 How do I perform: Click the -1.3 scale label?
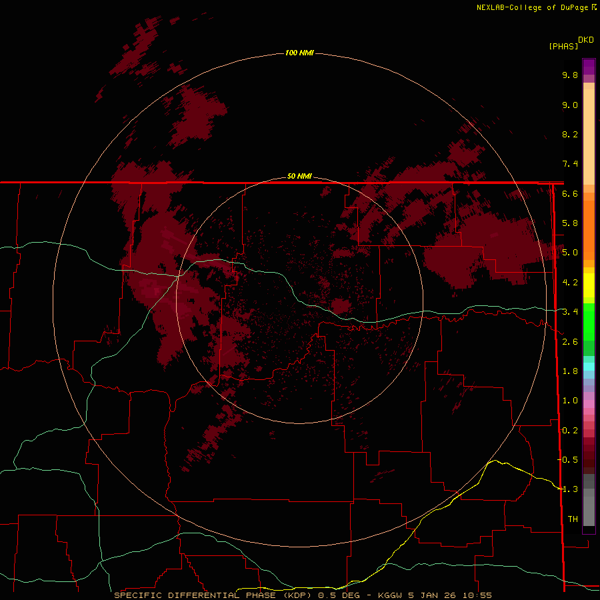click(567, 489)
